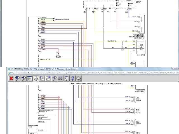Viewport: 179px width, 134px height.
Task: Print the wiring diagram
Action: tap(79, 78)
